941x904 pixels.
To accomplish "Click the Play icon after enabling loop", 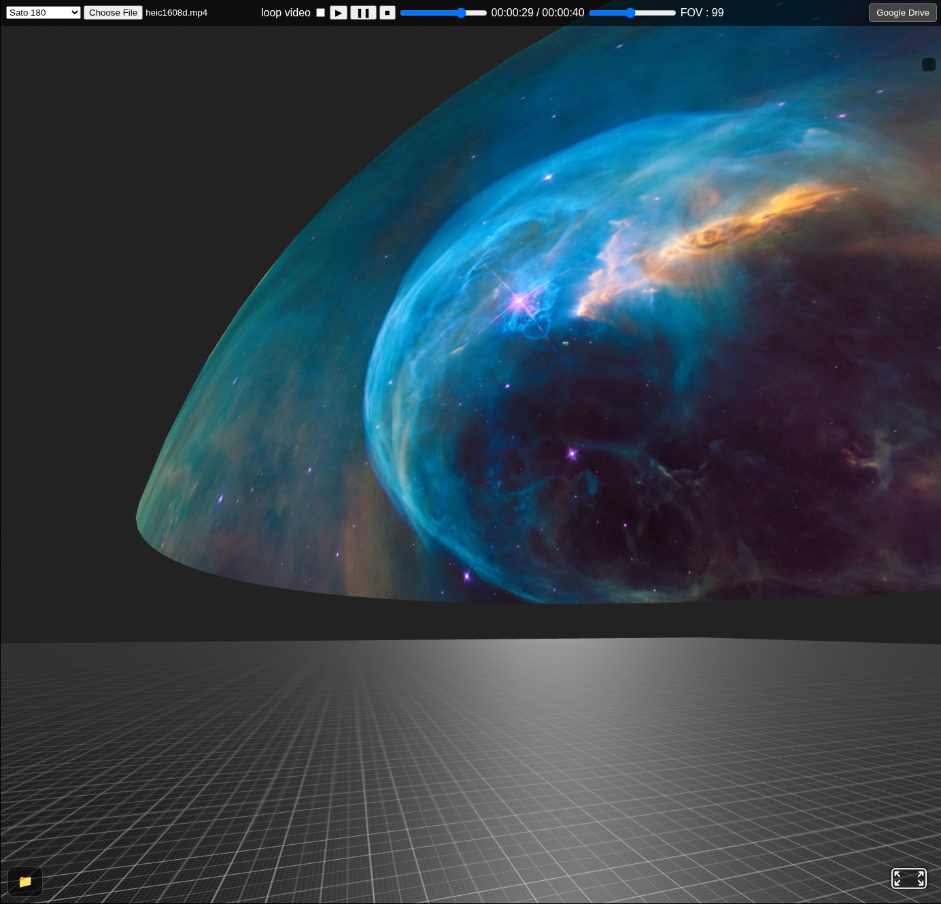I will (x=338, y=12).
